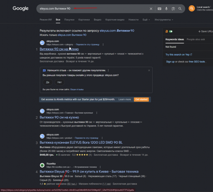Go to Новости tab
This screenshot has height=192, width=213.
point(133,20)
